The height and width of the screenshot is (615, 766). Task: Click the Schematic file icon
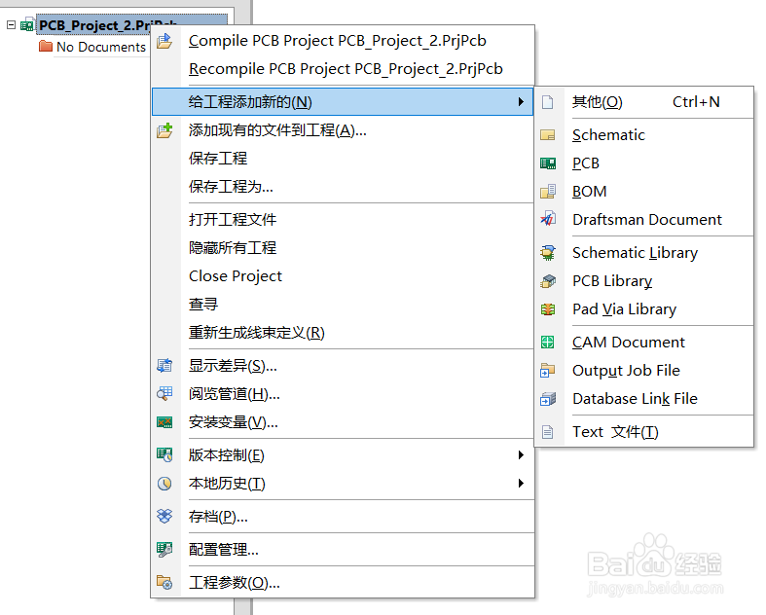[x=548, y=135]
